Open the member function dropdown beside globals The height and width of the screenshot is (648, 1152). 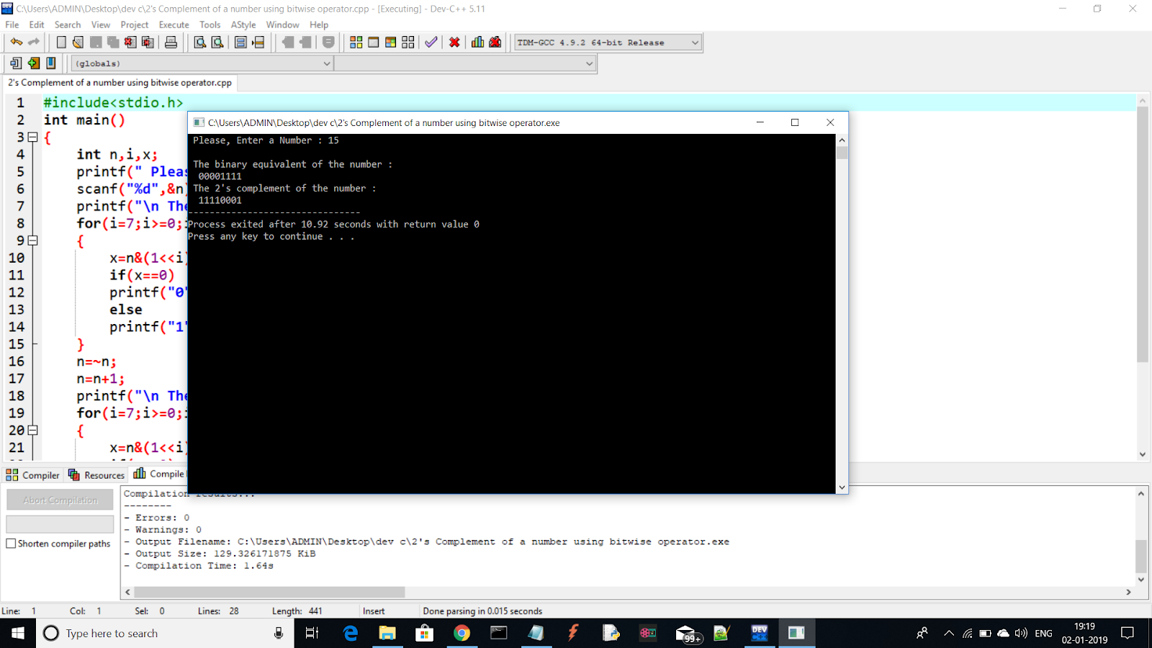click(x=466, y=63)
